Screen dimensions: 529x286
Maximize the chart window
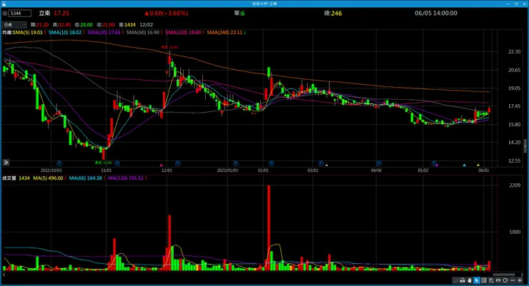pyautogui.click(x=516, y=4)
